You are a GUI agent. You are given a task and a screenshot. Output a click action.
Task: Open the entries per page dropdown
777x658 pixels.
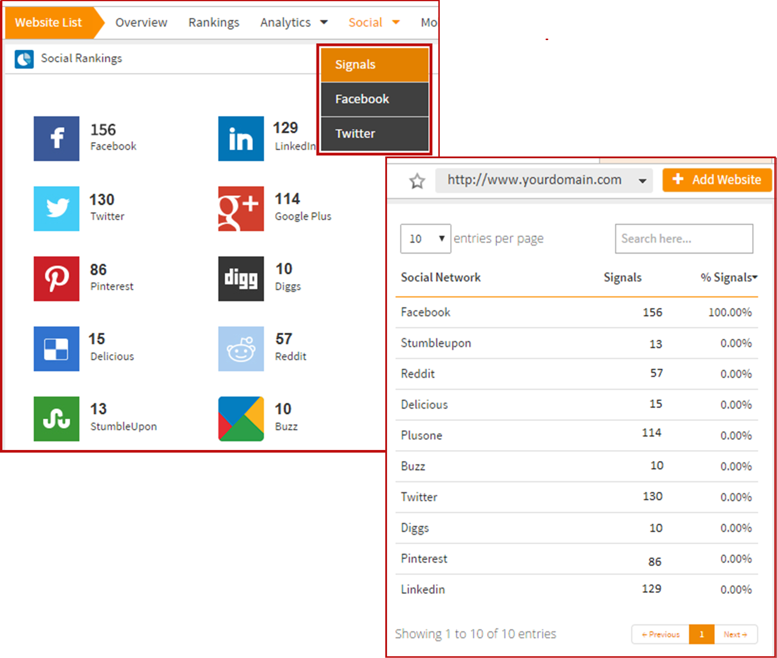coord(425,239)
